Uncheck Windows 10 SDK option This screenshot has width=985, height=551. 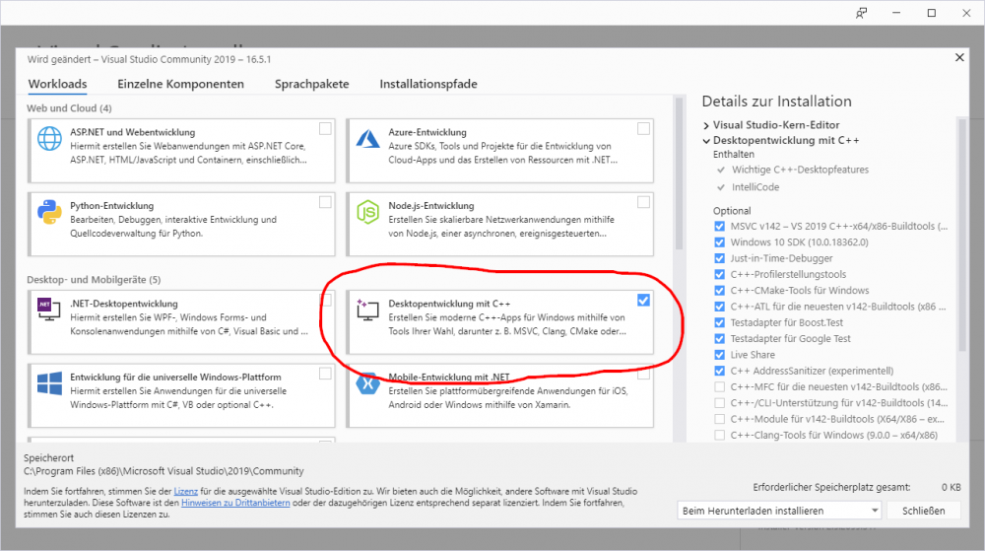click(719, 241)
